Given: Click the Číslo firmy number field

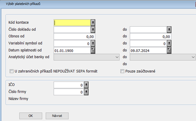Looking at the screenshot, I should click(x=69, y=92).
